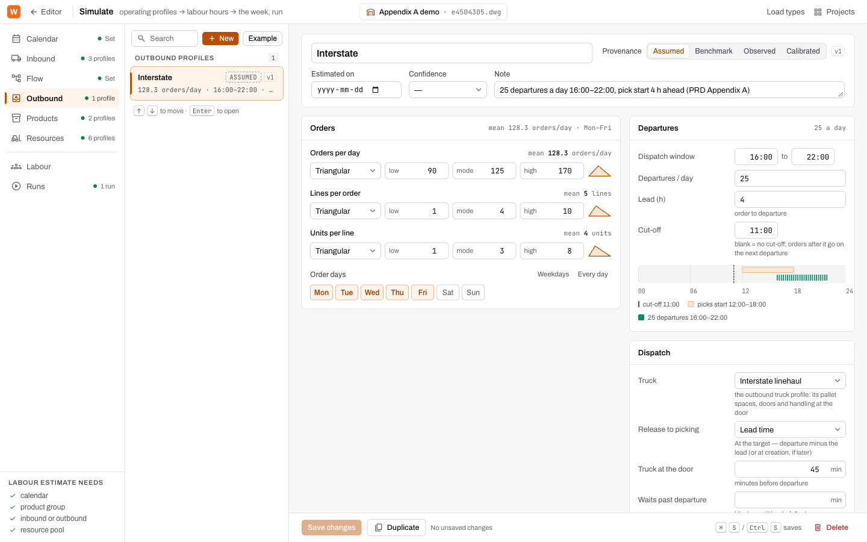
Task: Click the Units per line distribution triangle icon
Action: (600, 251)
